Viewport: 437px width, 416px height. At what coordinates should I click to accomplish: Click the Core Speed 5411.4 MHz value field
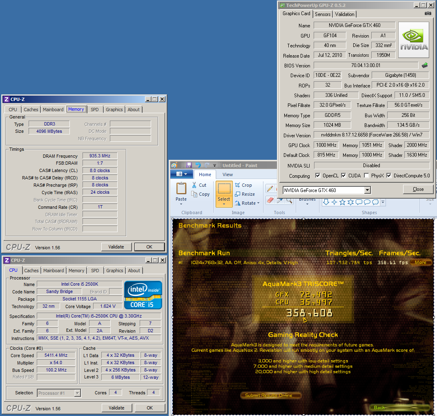56,355
